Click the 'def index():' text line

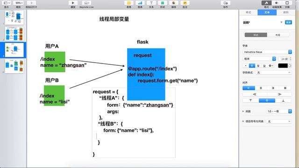[141, 75]
